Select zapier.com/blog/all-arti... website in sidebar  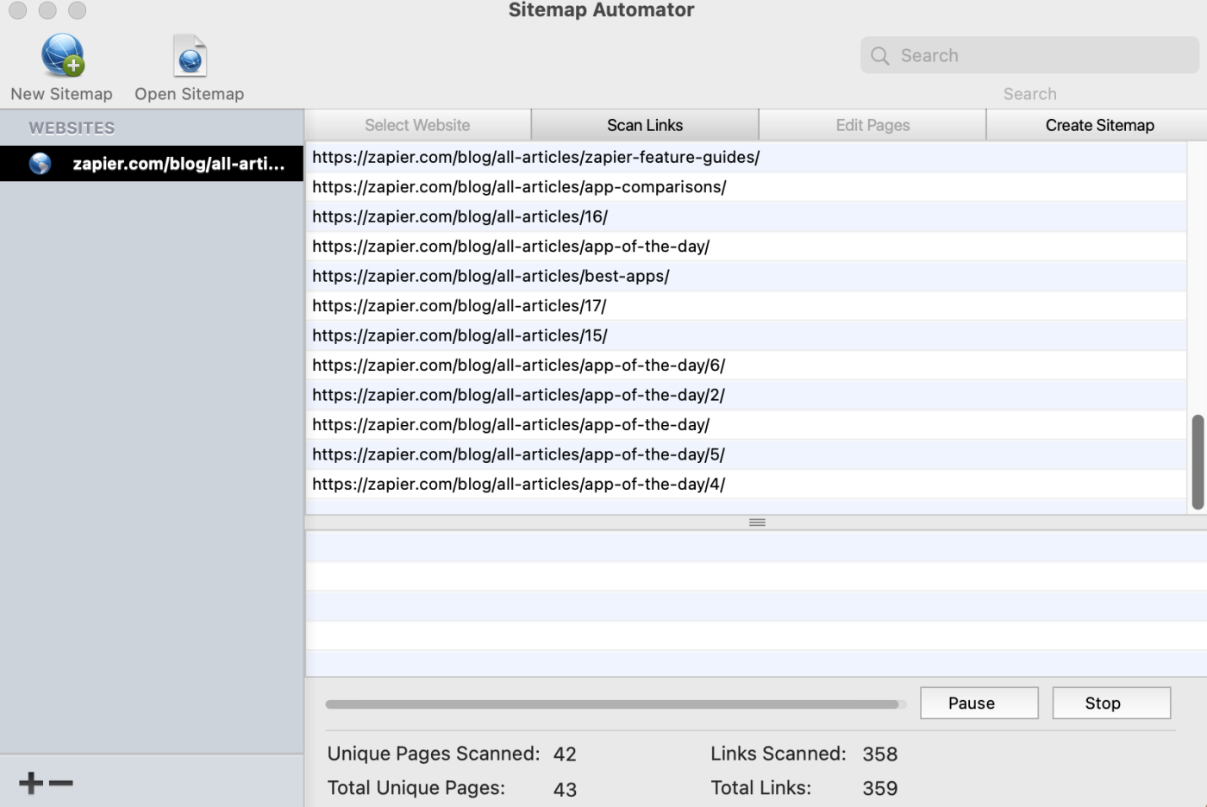pyautogui.click(x=152, y=164)
